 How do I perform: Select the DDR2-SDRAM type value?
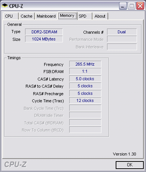[x=44, y=32]
